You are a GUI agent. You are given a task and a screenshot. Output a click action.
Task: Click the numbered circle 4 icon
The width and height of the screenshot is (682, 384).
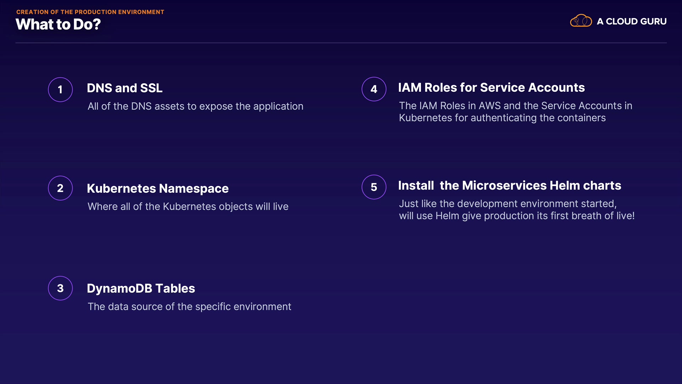pos(374,89)
